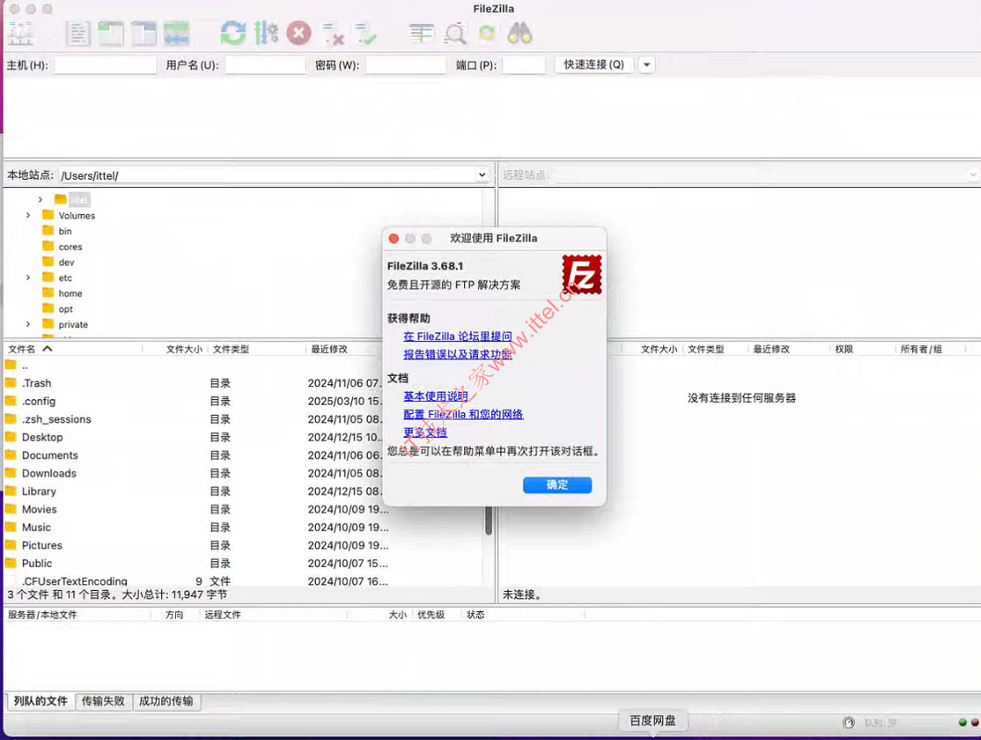Toggle the synchronized browsing icon
The height and width of the screenshot is (740, 981).
click(x=486, y=33)
